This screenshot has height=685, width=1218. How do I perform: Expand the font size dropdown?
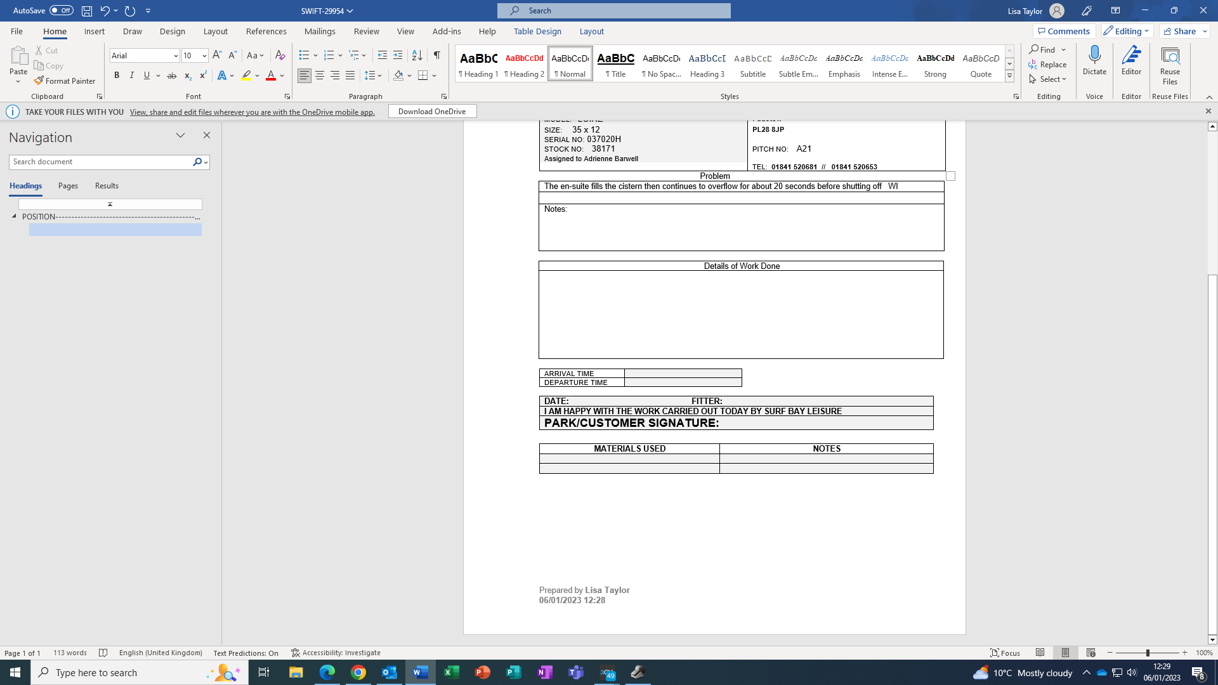tap(204, 56)
